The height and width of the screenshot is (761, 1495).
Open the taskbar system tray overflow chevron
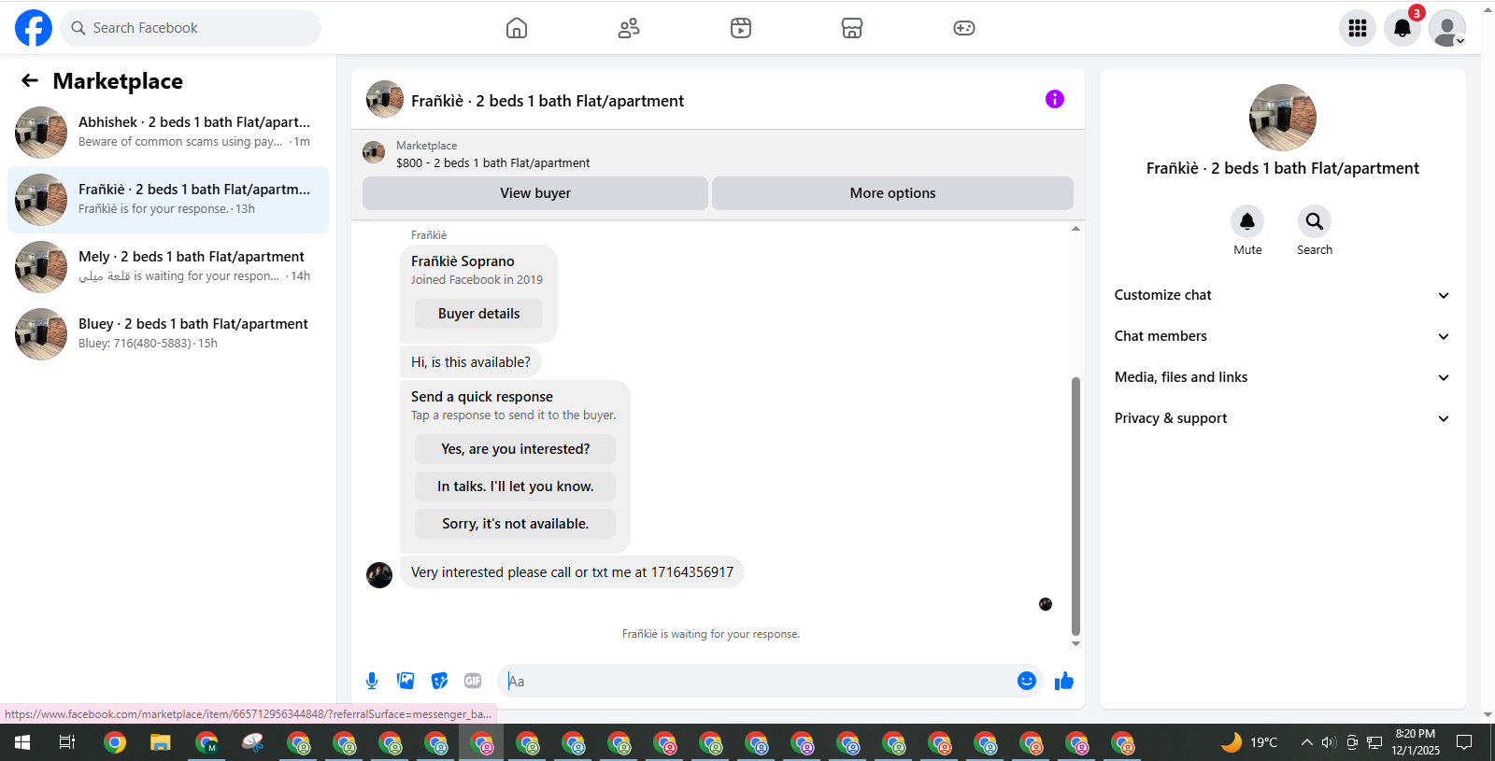click(1306, 742)
